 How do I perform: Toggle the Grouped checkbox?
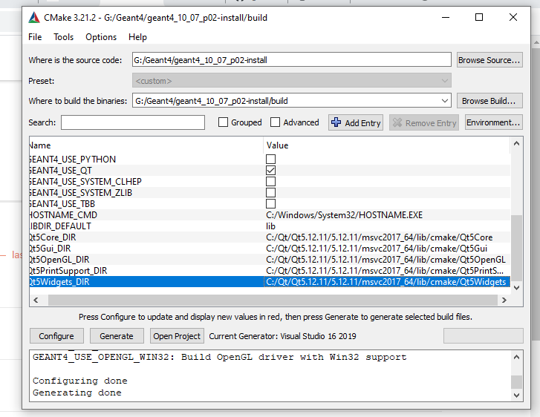[223, 122]
